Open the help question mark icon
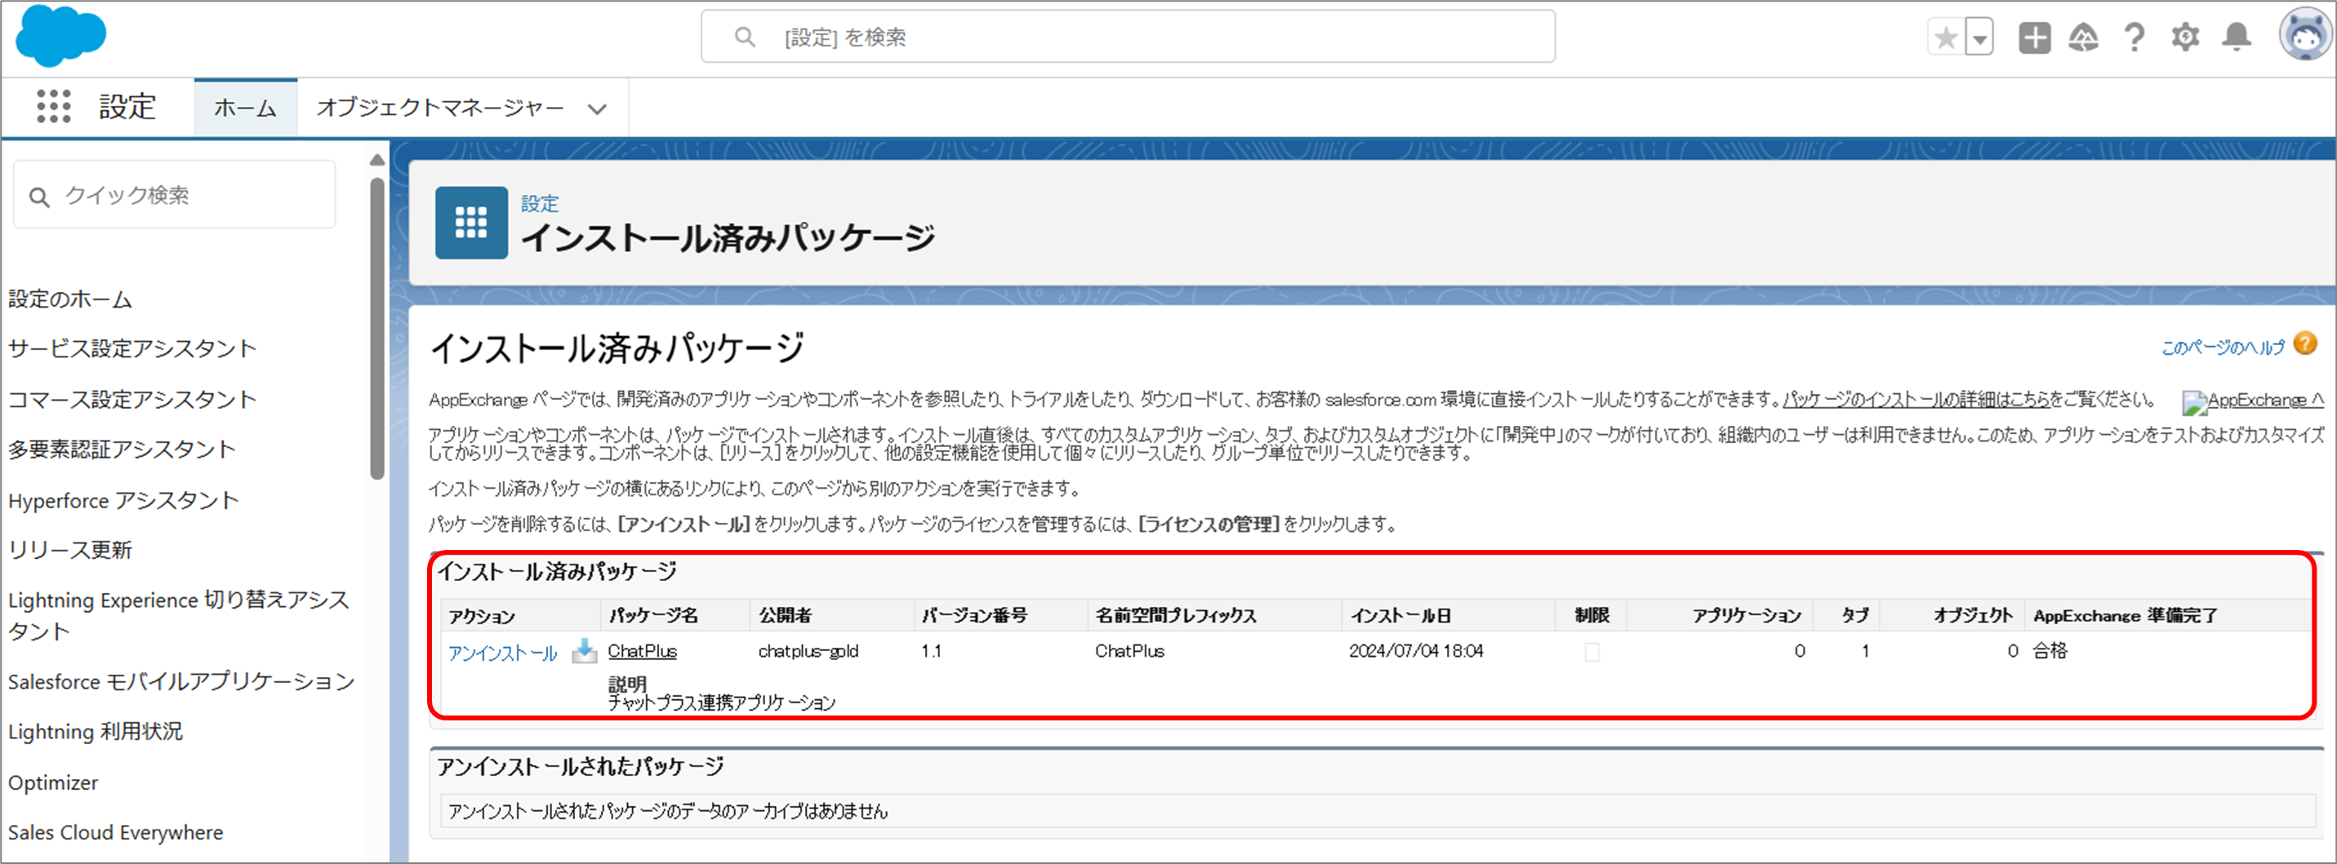Viewport: 2337px width, 864px height. click(2134, 38)
